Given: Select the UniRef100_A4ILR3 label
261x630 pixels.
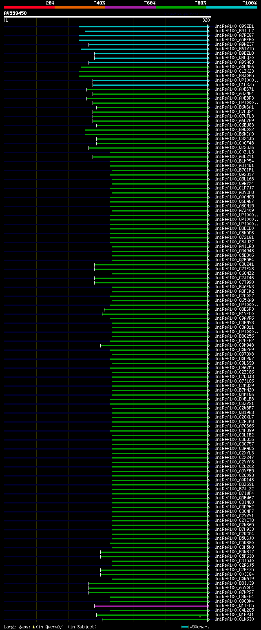Looking at the screenshot, I should click(x=234, y=247).
